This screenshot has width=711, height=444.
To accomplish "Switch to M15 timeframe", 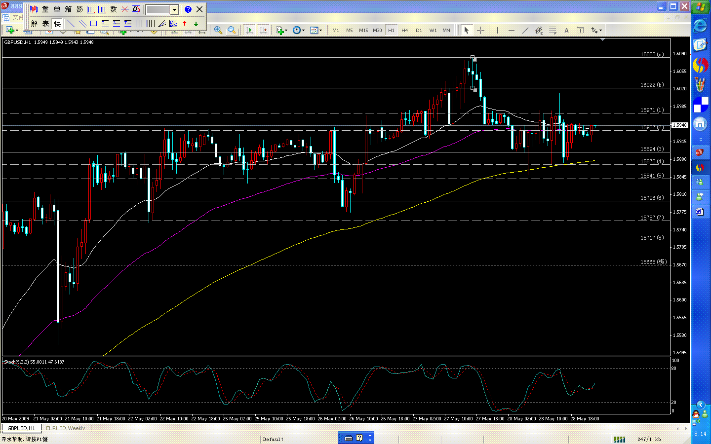I will pos(363,30).
